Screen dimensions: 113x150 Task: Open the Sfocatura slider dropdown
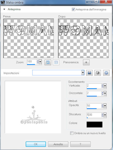click(x=105, y=115)
